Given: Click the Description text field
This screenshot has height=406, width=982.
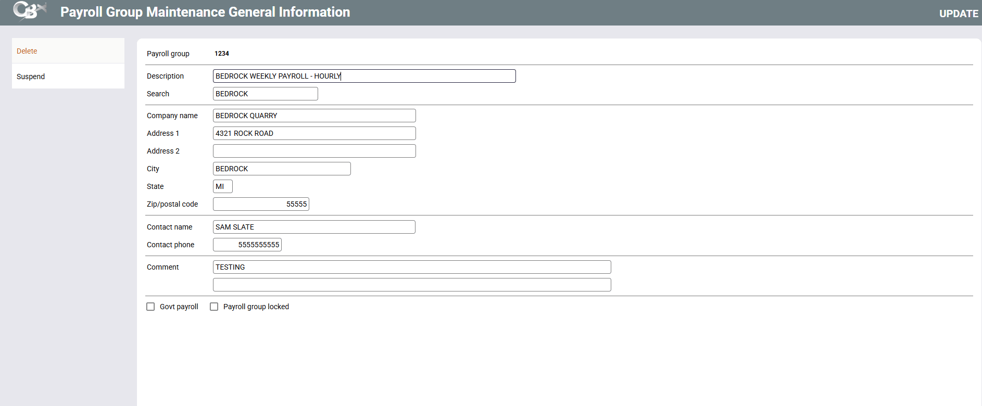Looking at the screenshot, I should tap(364, 76).
